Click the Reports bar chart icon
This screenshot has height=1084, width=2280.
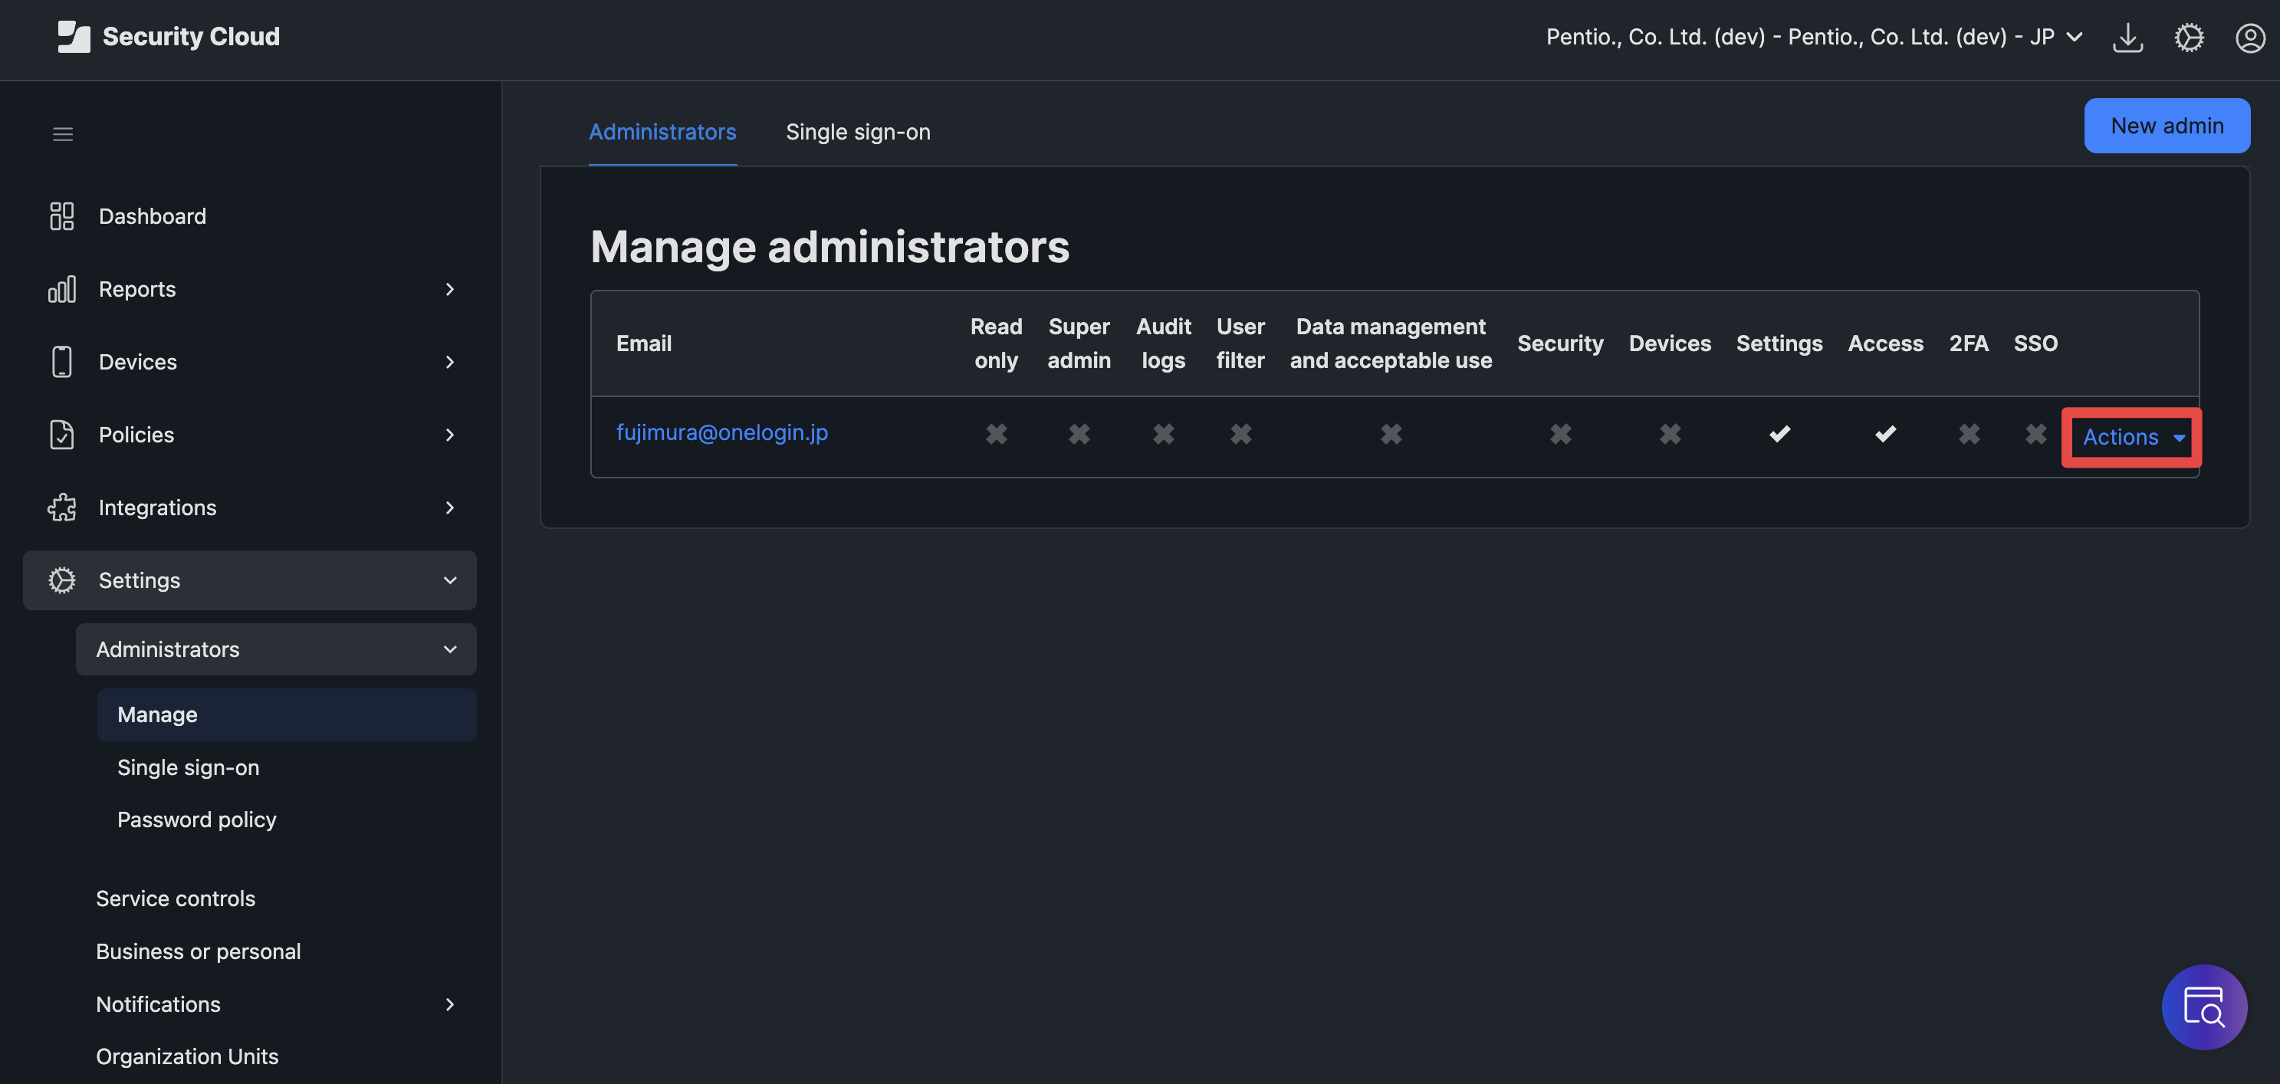tap(62, 289)
